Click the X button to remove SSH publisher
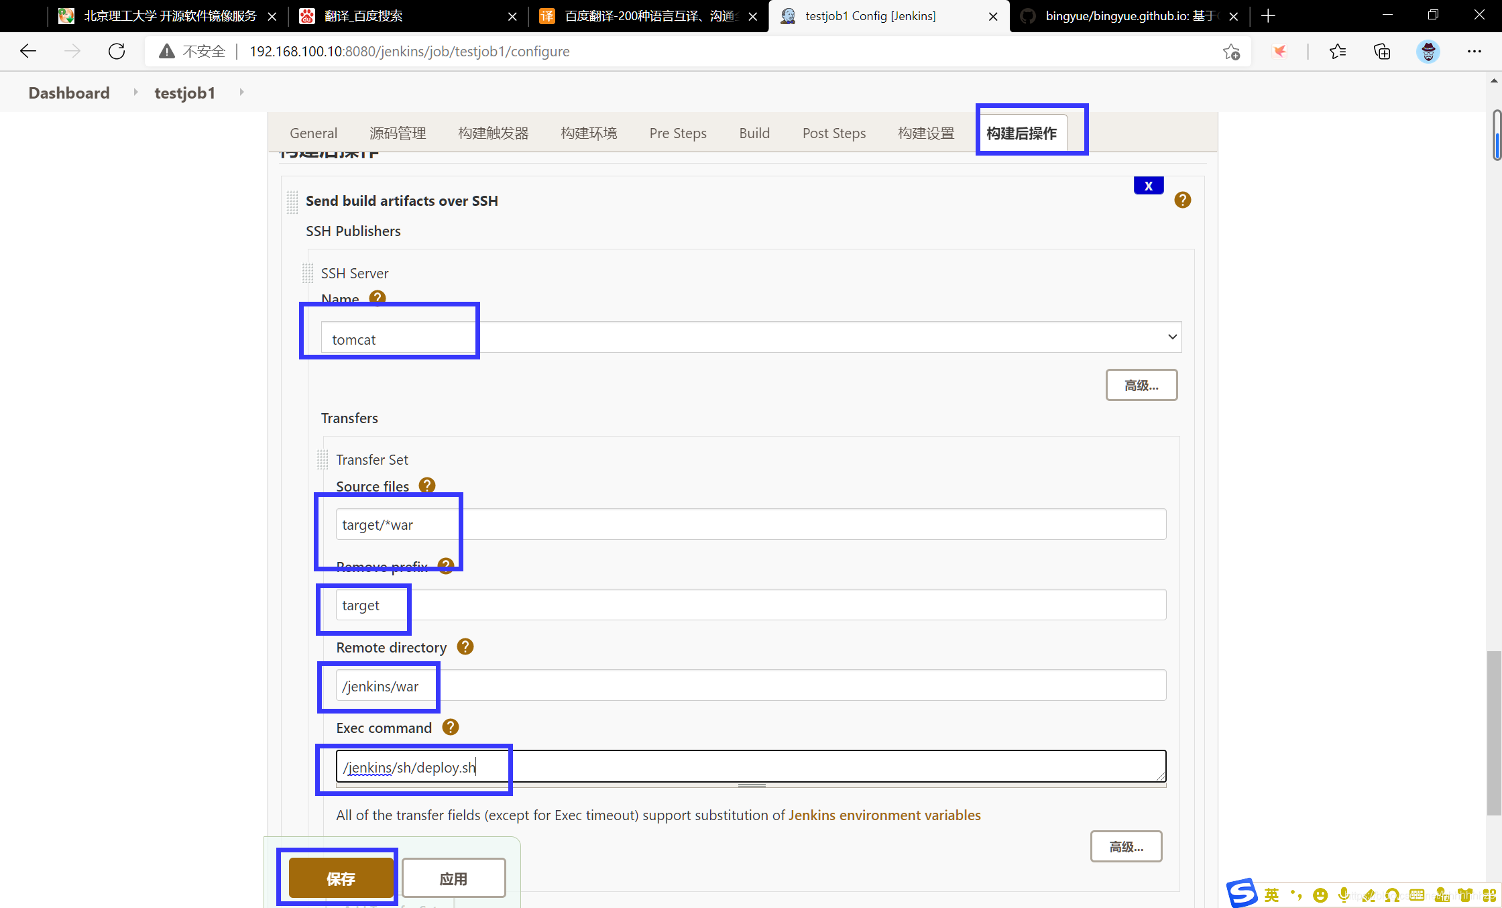 (x=1148, y=186)
